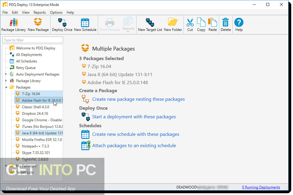Click Start a deployment with these packages

(x=134, y=117)
